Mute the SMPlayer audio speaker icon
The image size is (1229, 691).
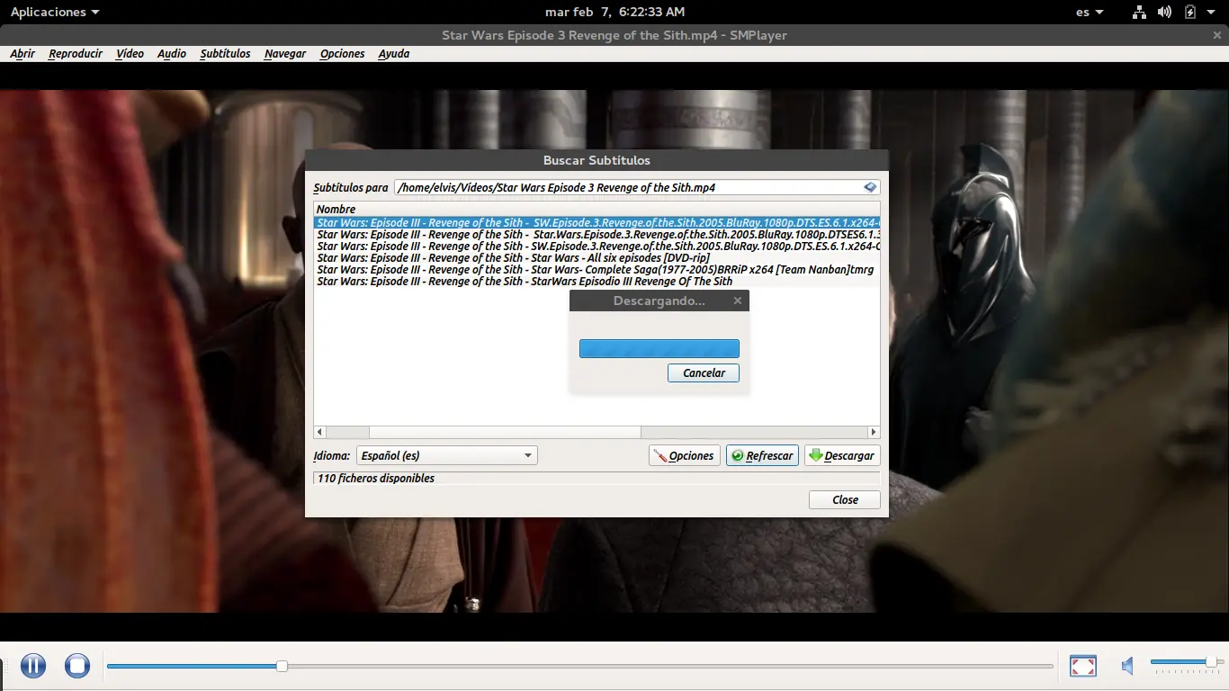coord(1127,666)
